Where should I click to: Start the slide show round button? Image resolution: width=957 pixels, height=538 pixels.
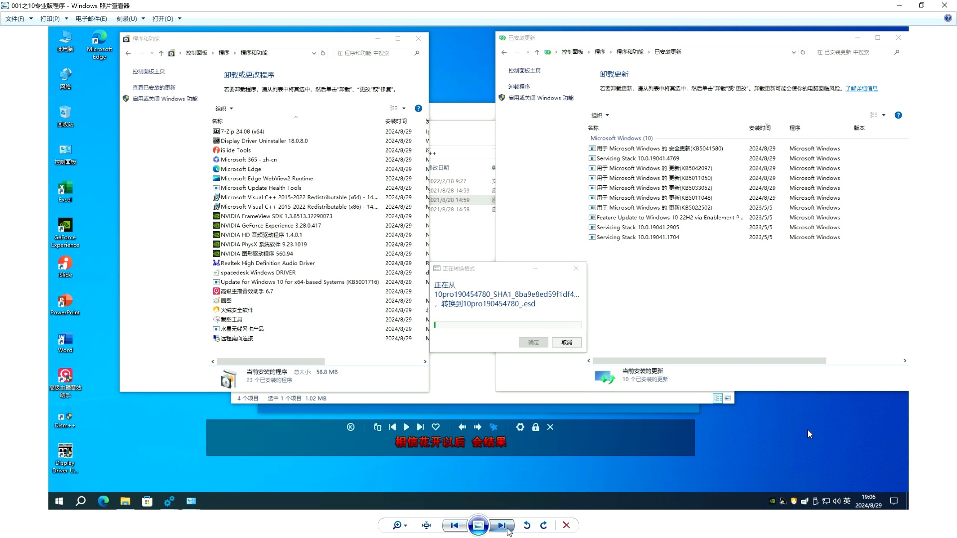478,525
